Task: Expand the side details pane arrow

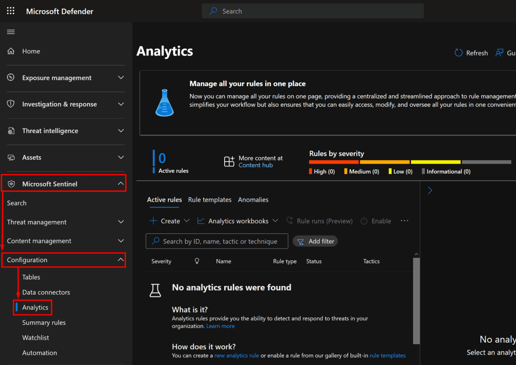Action: pyautogui.click(x=430, y=190)
